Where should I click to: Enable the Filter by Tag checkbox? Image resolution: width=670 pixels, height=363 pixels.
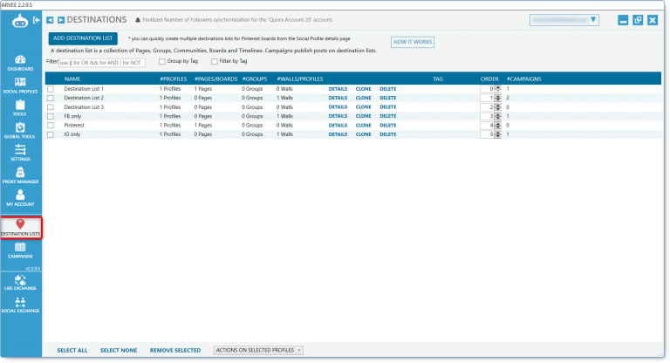(215, 61)
